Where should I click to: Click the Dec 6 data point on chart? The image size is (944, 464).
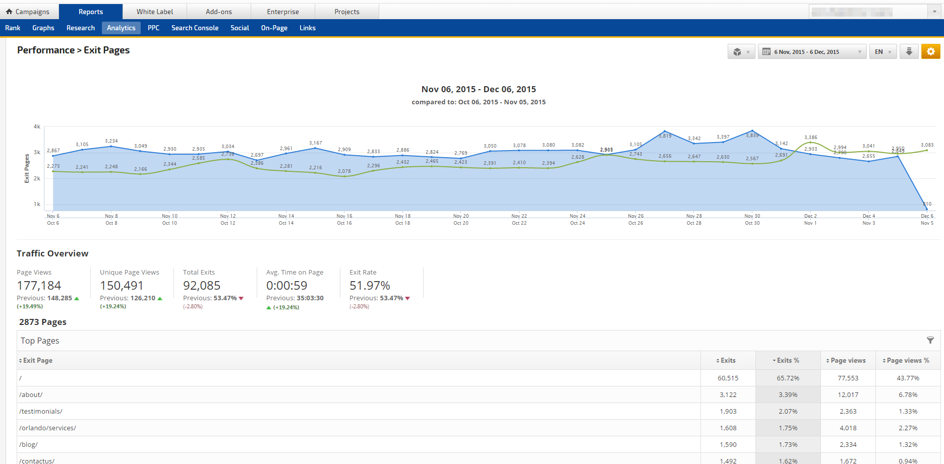coord(926,209)
